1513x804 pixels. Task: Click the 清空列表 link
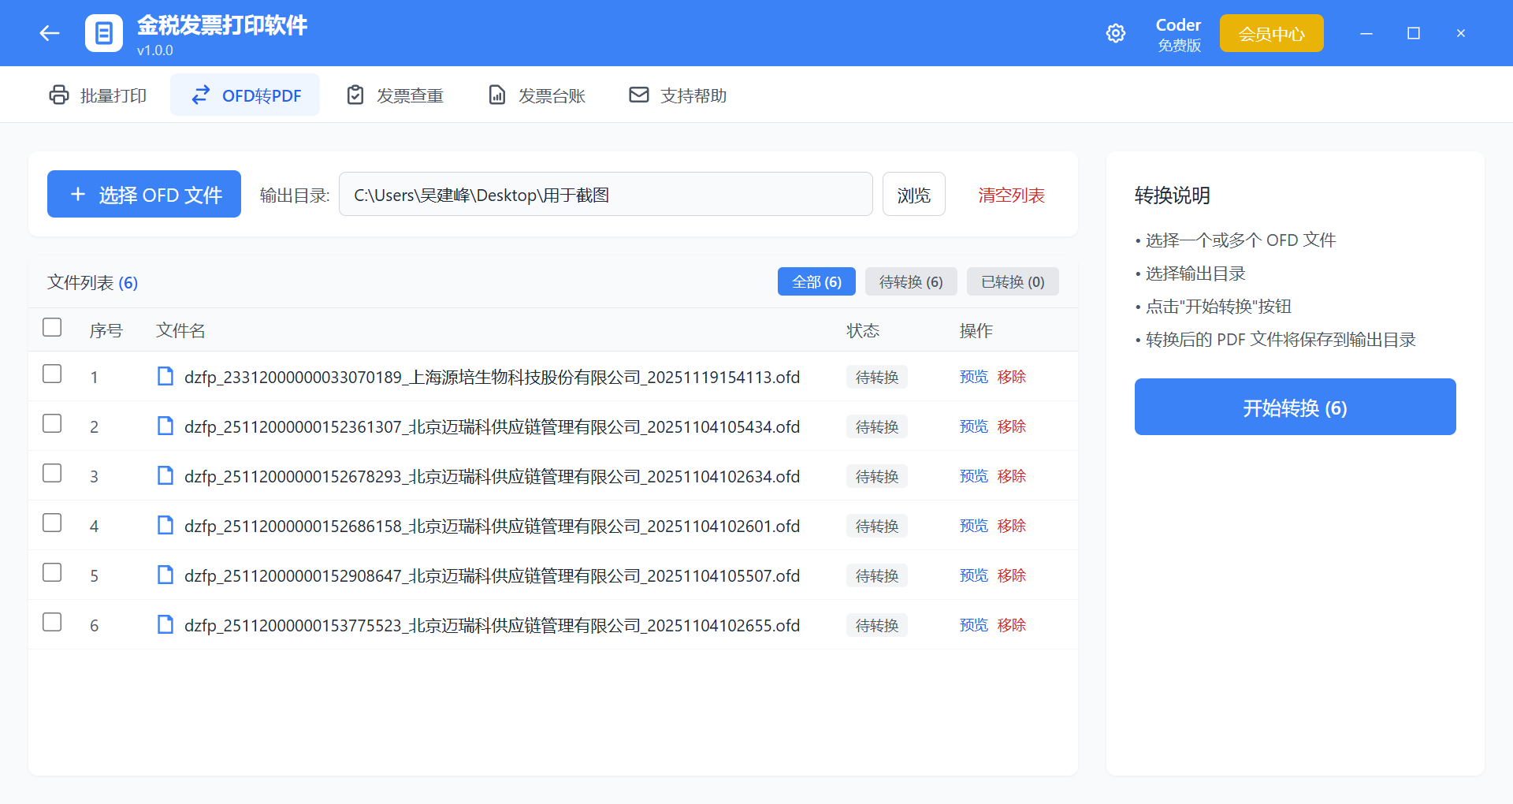(1011, 195)
